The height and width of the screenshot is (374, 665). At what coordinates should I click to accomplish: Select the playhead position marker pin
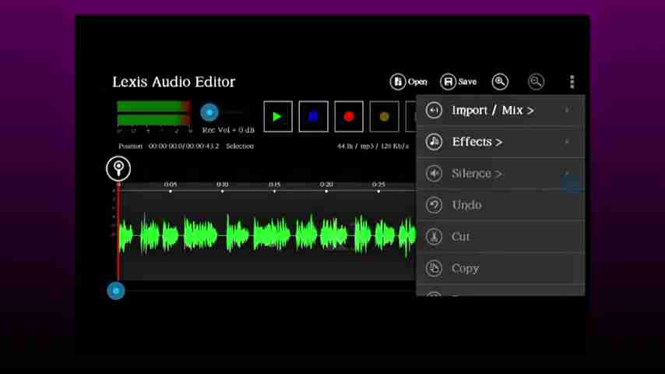[x=118, y=168]
